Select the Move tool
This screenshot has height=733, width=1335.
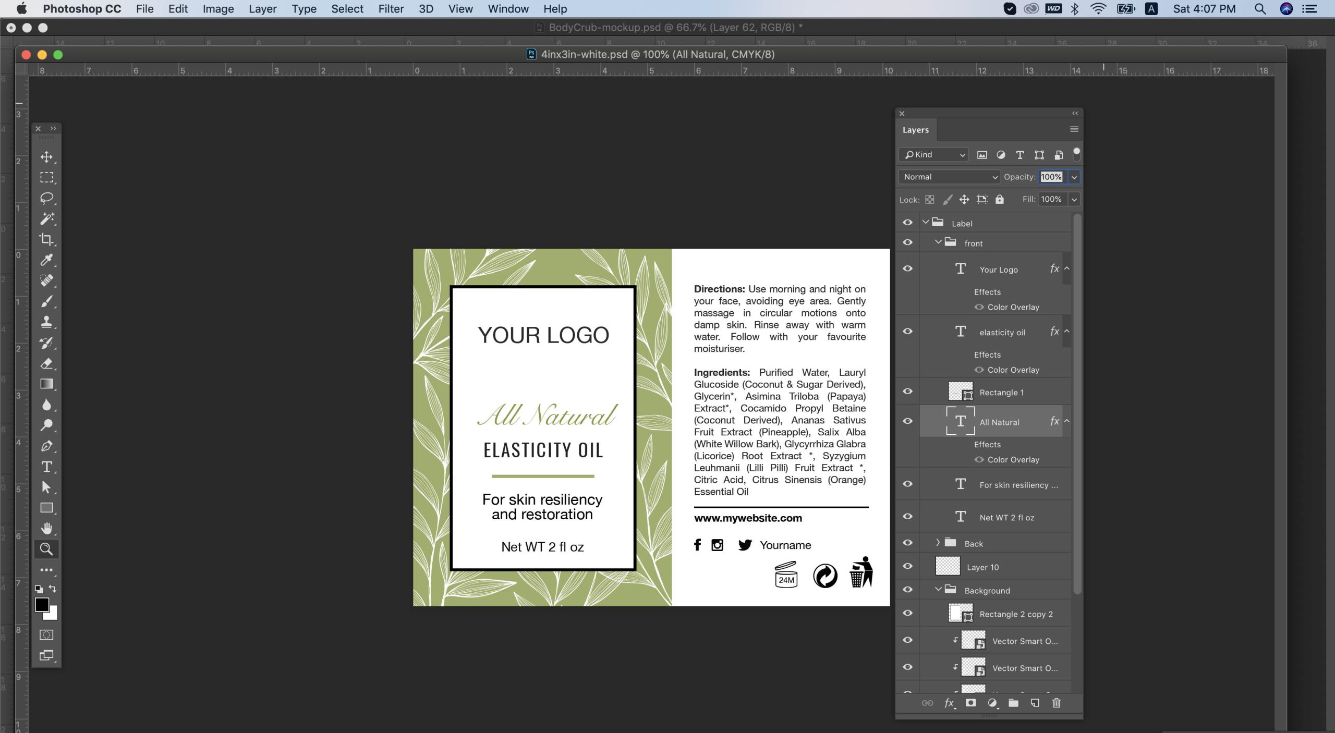tap(46, 156)
